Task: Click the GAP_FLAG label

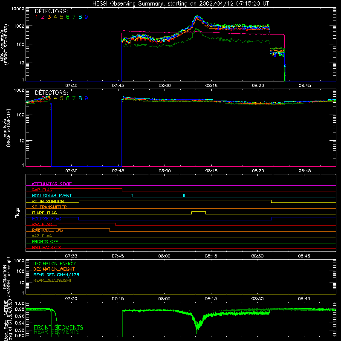Action: [42, 190]
